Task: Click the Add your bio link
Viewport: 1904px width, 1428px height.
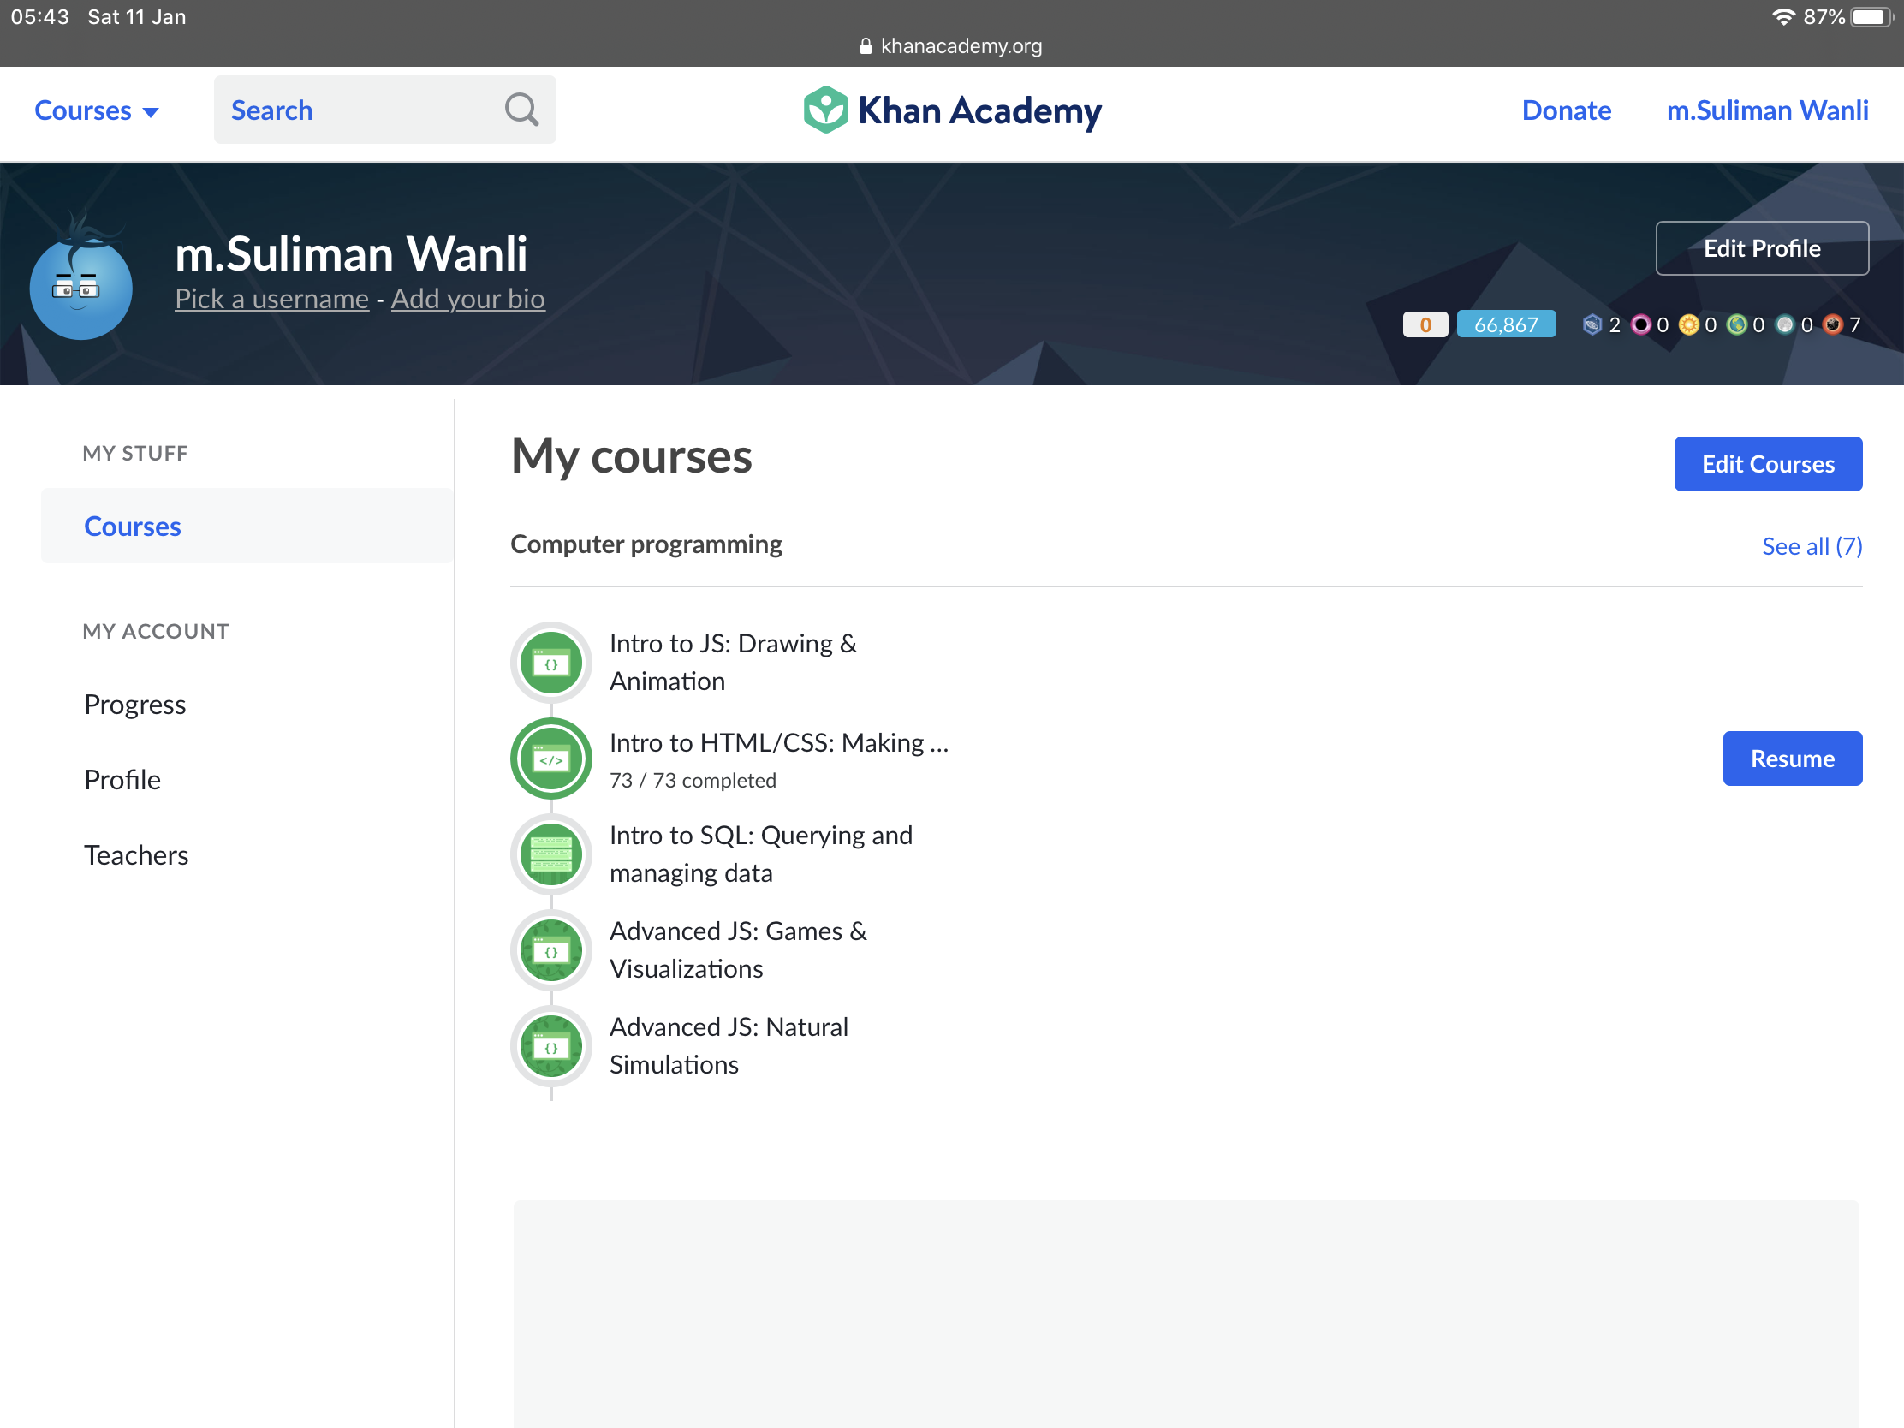Action: (467, 298)
